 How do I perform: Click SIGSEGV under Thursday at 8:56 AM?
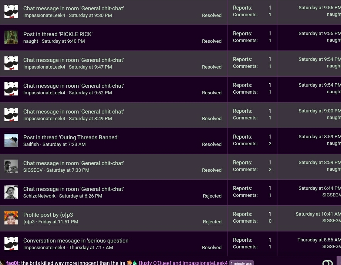[x=332, y=246]
